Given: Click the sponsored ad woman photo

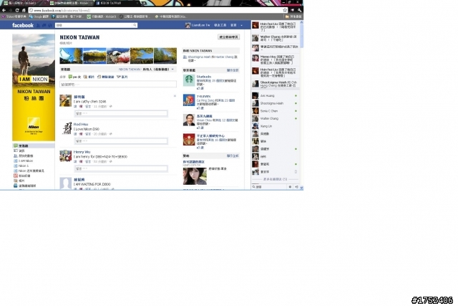Looking at the screenshot, I should [x=195, y=176].
